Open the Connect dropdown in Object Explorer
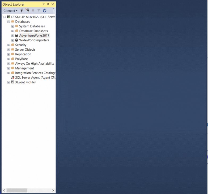This screenshot has width=208, height=194. tap(10, 11)
